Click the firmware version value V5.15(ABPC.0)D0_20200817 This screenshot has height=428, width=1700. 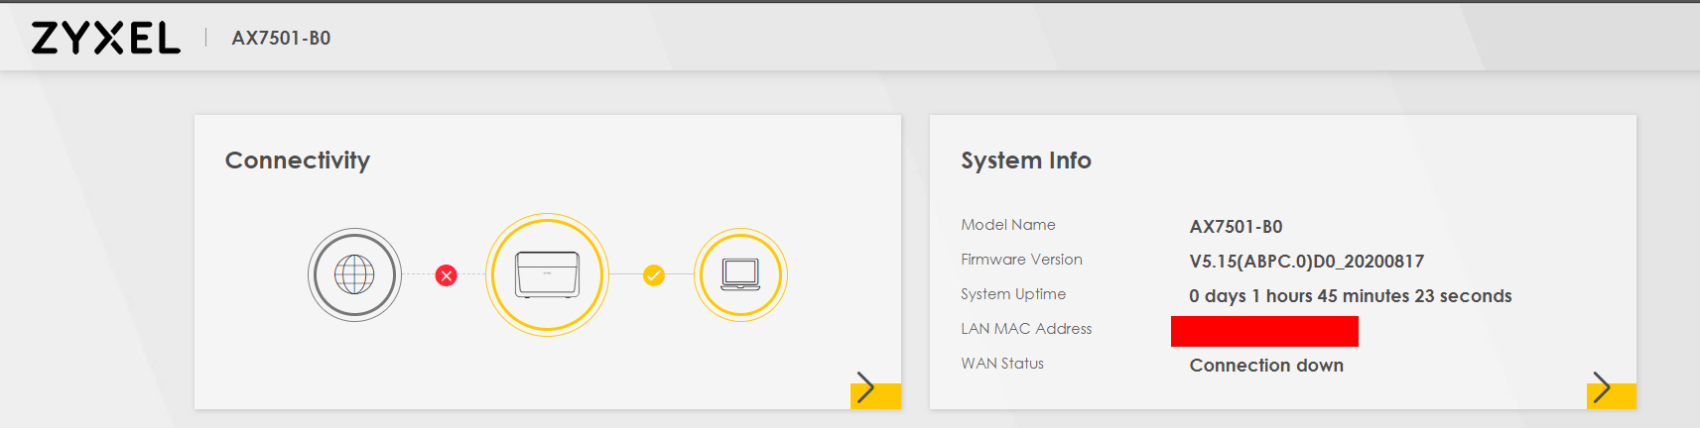coord(1306,262)
